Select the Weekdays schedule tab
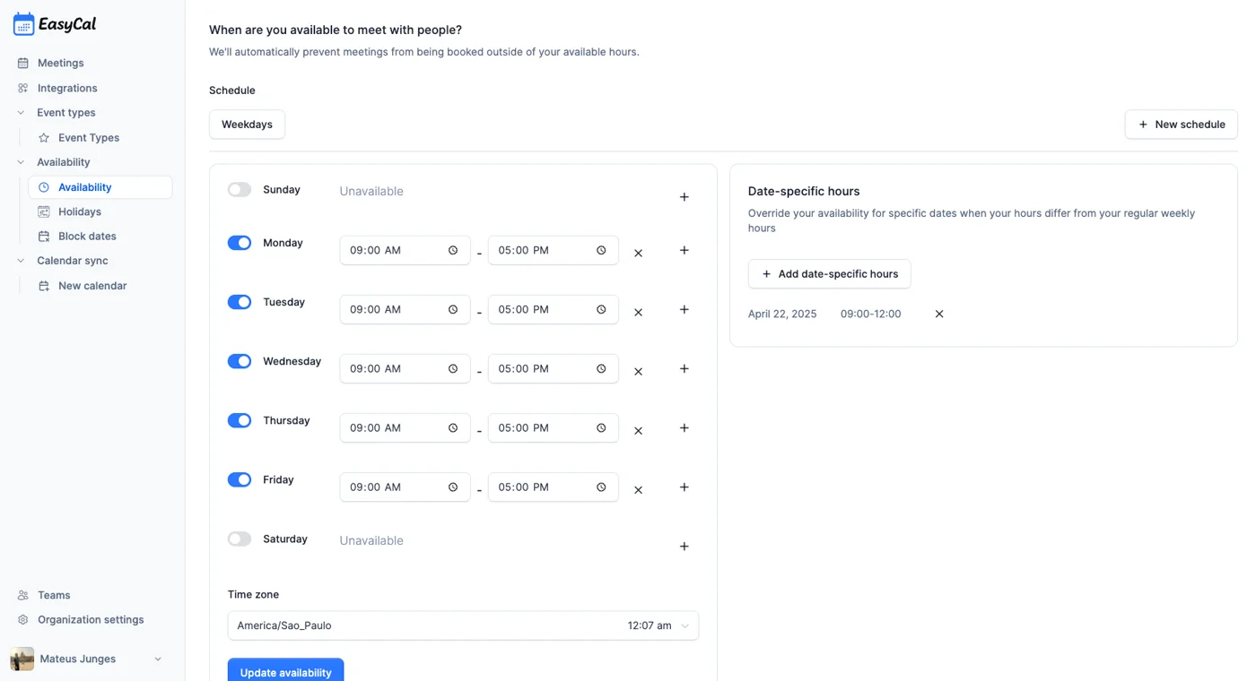This screenshot has height=681, width=1256. tap(247, 125)
